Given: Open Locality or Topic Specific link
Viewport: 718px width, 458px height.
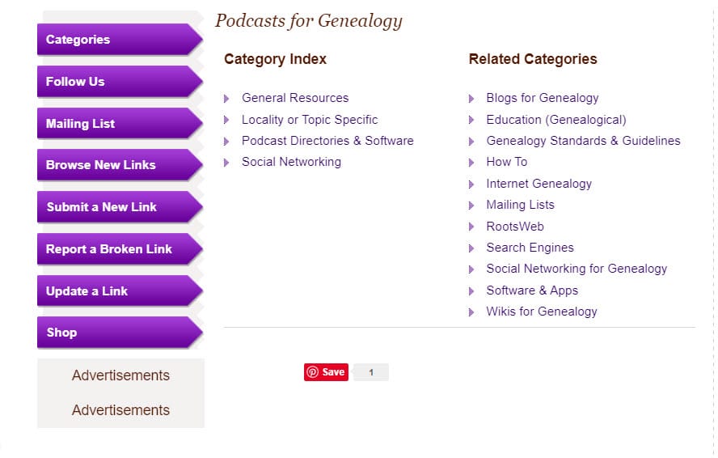Looking at the screenshot, I should 310,120.
